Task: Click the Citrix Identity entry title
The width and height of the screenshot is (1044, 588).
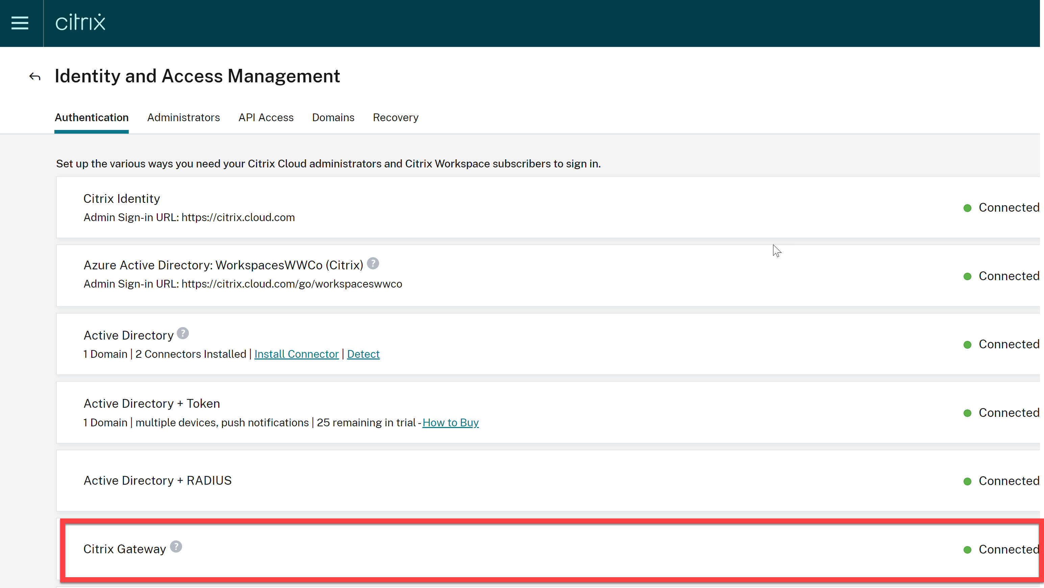Action: (122, 199)
